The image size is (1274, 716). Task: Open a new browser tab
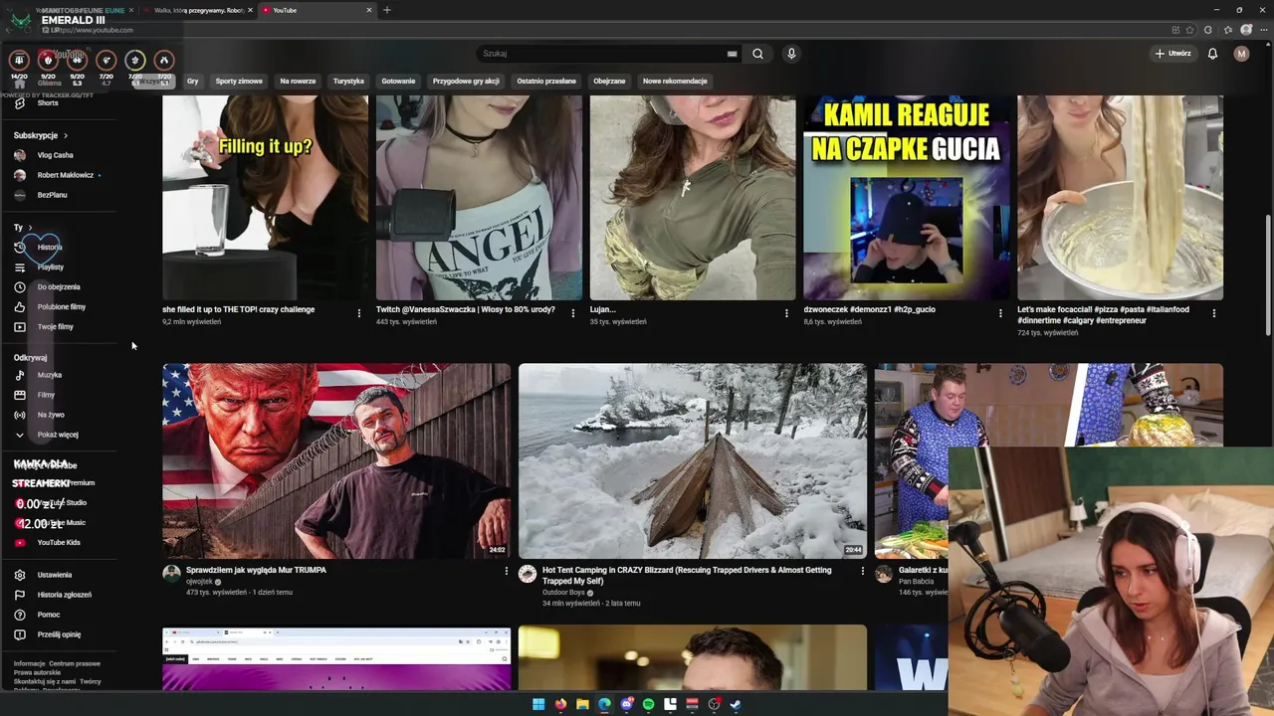tap(387, 10)
